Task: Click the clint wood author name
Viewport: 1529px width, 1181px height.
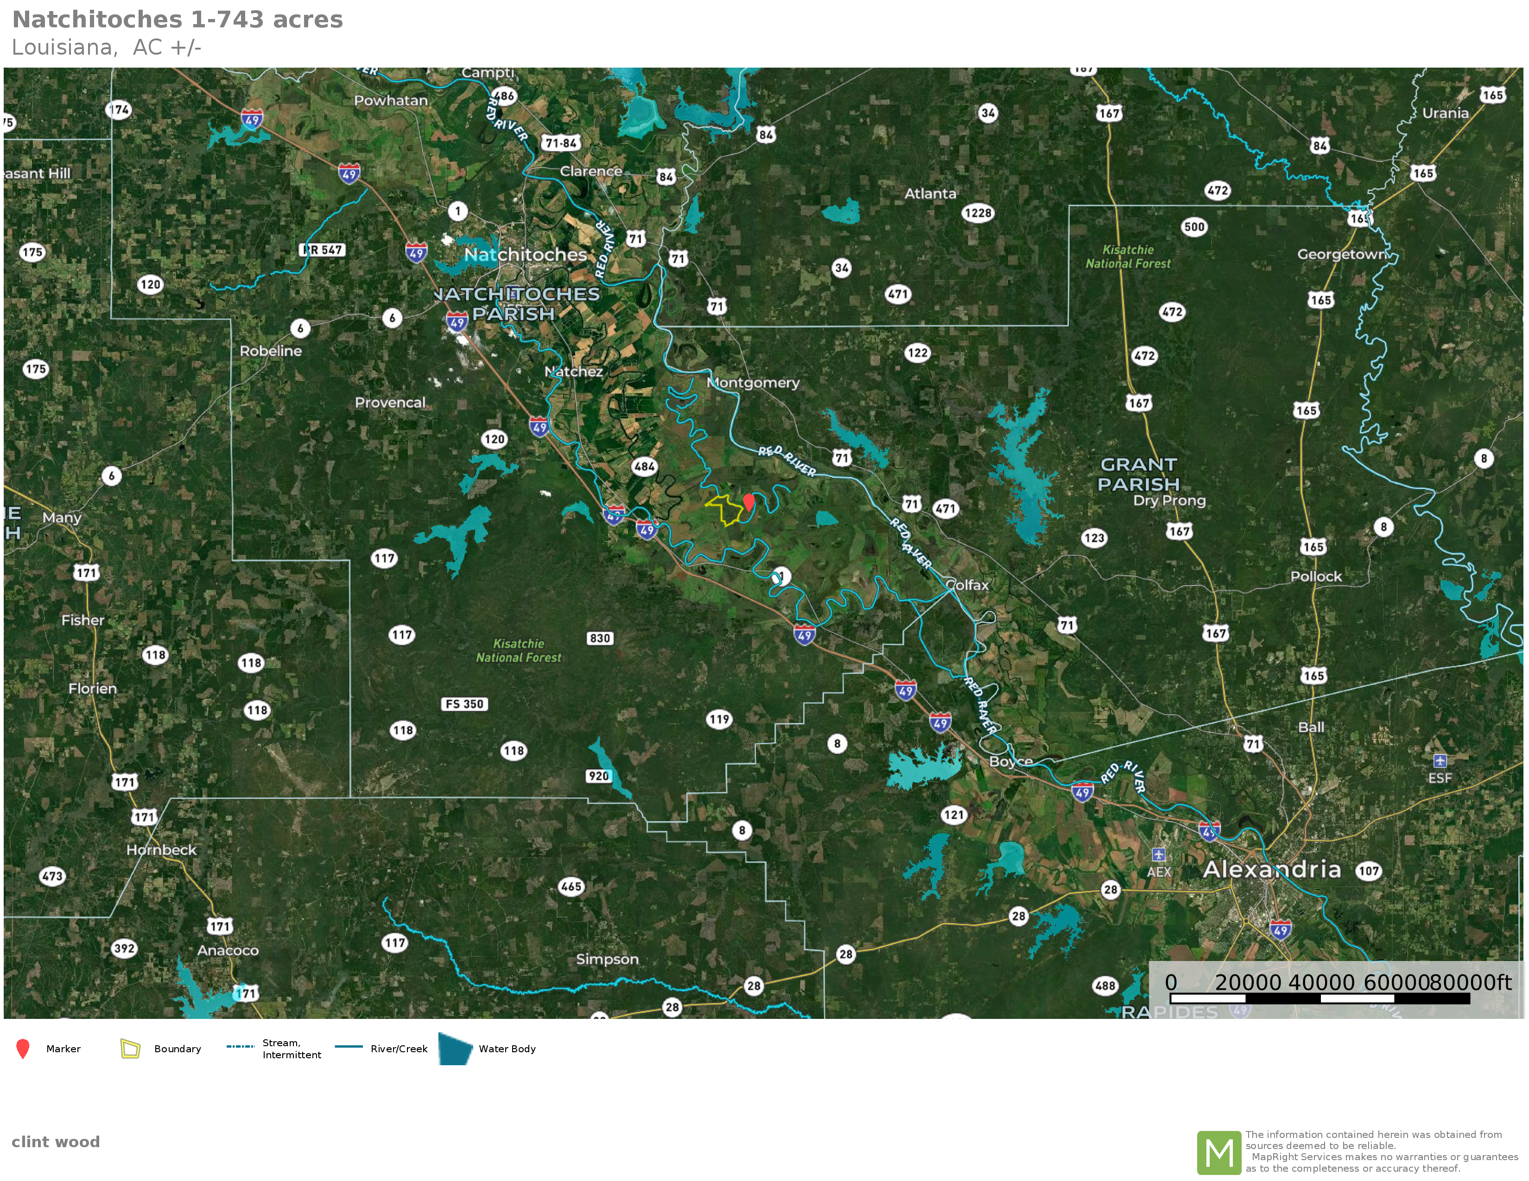Action: [56, 1142]
